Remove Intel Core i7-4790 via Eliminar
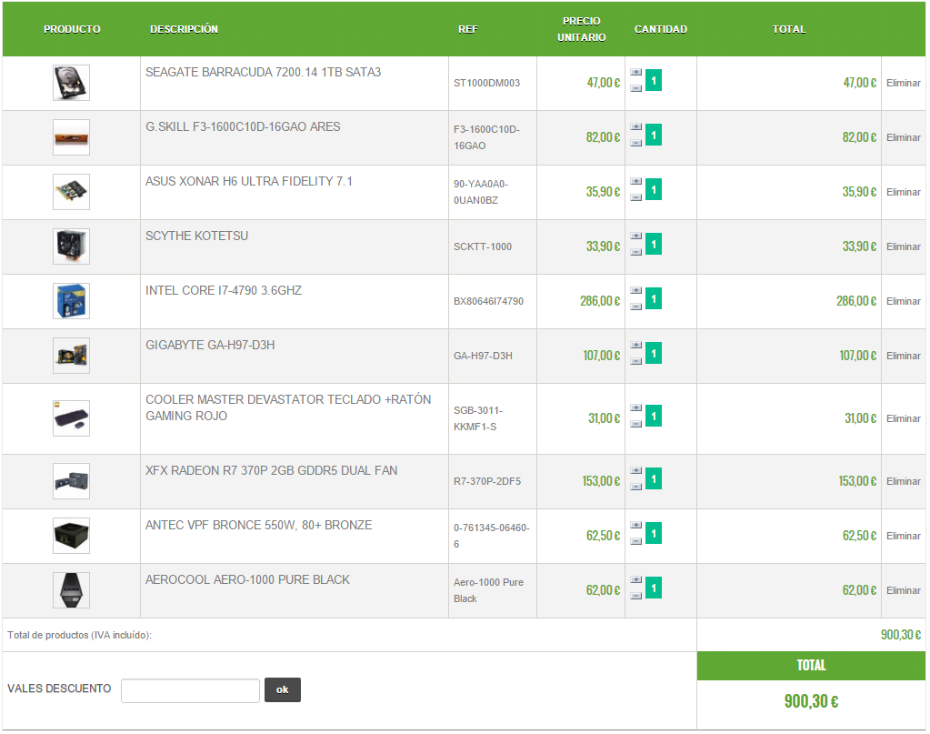The height and width of the screenshot is (734, 930). (x=904, y=301)
